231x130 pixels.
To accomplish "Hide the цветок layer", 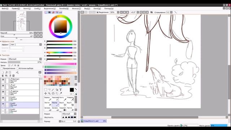I will pos(3,91).
